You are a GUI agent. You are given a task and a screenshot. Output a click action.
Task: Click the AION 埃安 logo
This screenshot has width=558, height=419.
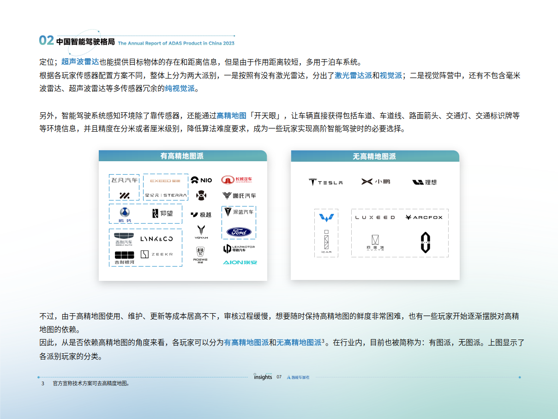click(x=240, y=263)
